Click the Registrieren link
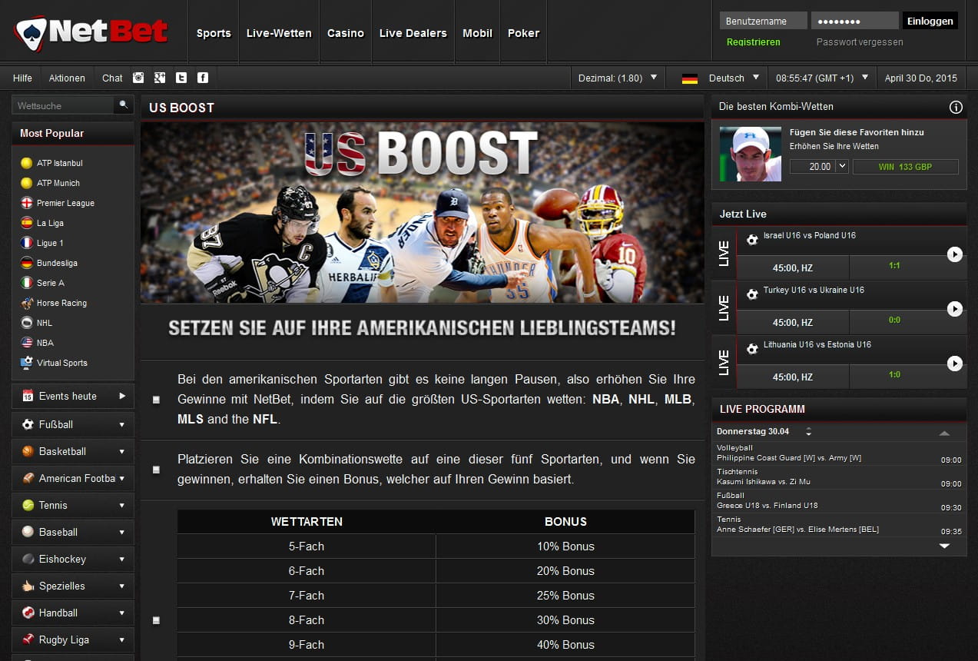Viewport: 978px width, 661px height. [x=754, y=42]
